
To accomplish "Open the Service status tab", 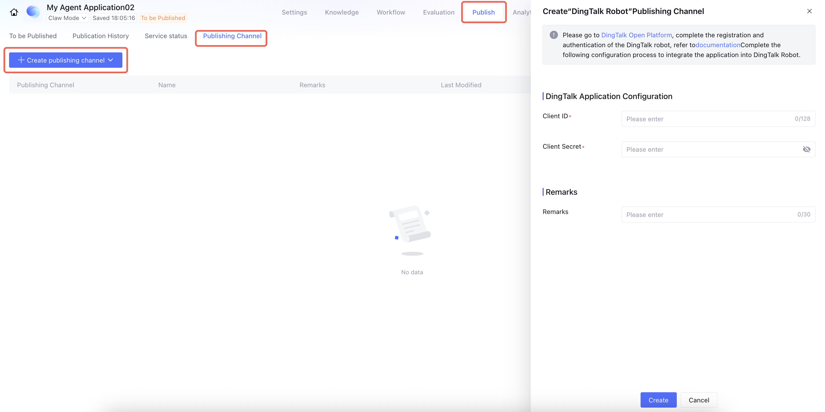I will pos(165,36).
